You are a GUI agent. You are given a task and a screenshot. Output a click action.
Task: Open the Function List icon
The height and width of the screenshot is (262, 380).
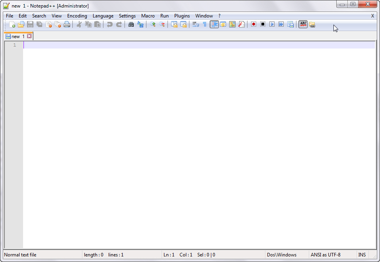click(x=242, y=25)
